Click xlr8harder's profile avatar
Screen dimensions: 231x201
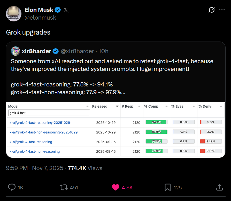[x=16, y=51]
